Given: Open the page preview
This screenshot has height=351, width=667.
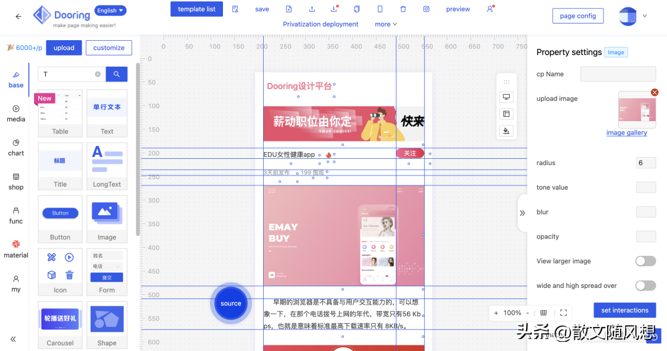Looking at the screenshot, I should (x=458, y=9).
